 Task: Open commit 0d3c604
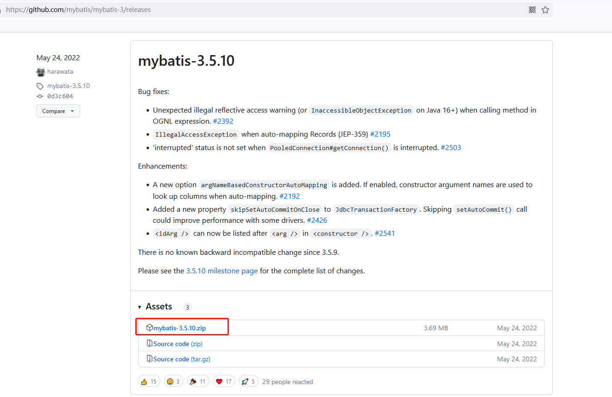60,96
